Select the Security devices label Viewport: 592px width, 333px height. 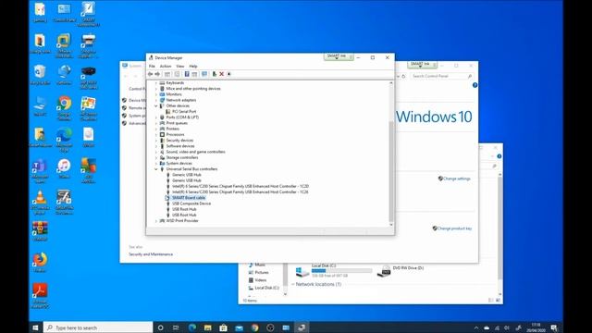(x=179, y=141)
